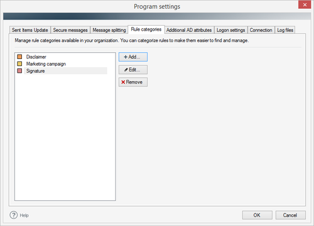Close the Program settings window

(305, 4)
